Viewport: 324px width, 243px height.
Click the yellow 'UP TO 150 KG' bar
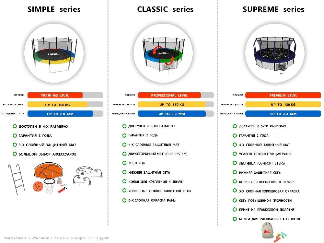pos(57,105)
